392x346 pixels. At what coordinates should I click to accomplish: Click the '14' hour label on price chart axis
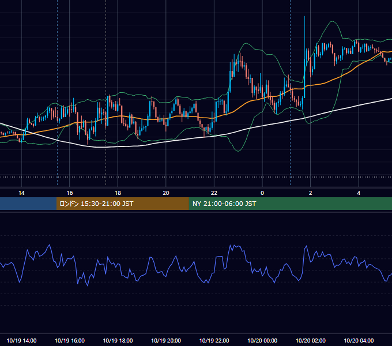pyautogui.click(x=21, y=193)
